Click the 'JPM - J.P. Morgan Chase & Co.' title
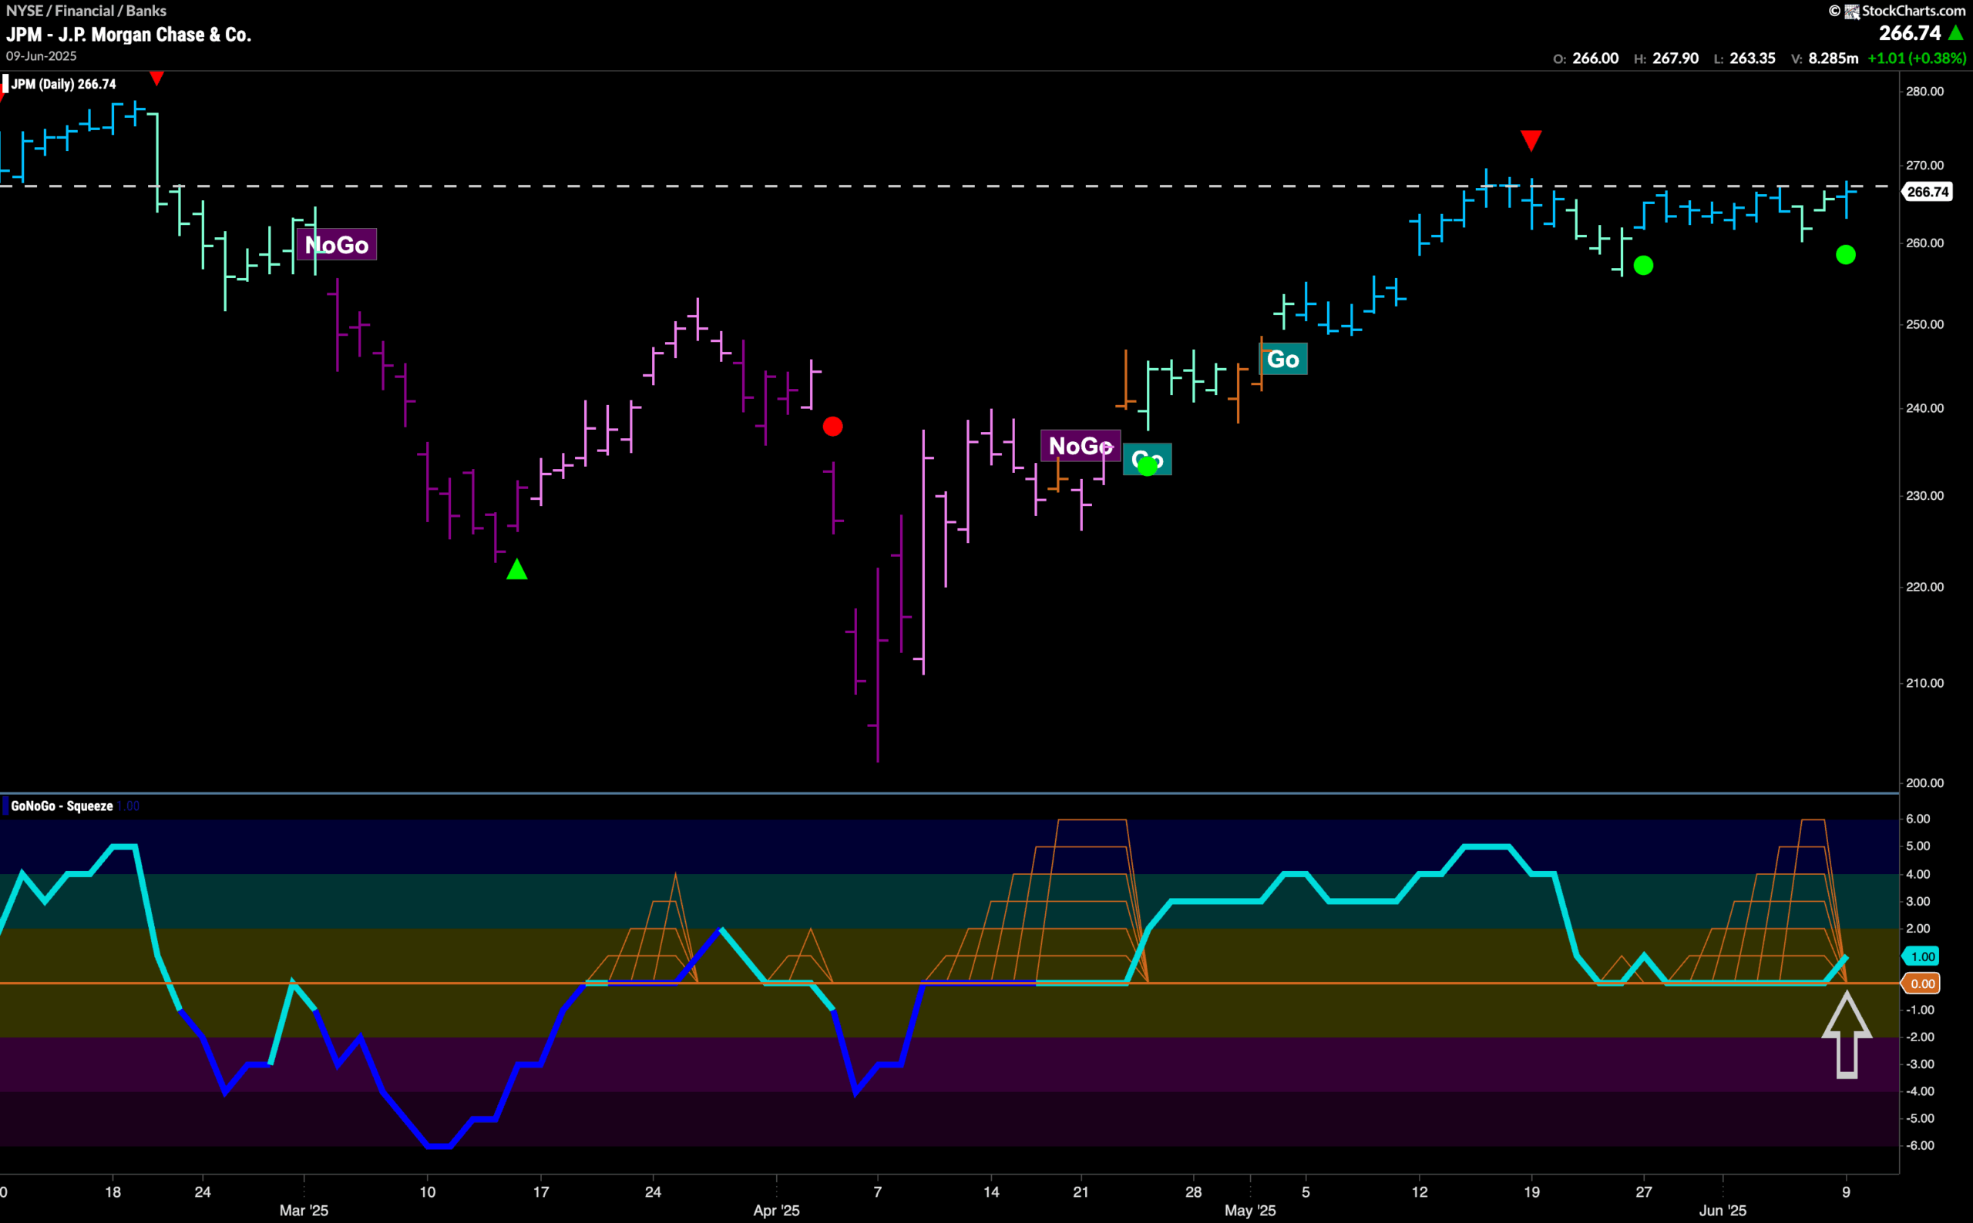The height and width of the screenshot is (1223, 1973). click(129, 35)
